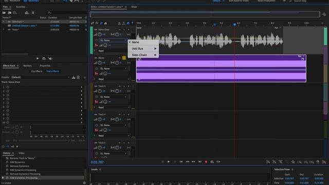The height and width of the screenshot is (185, 329).
Task: Open Voice Over automation Read dropdown
Action: click(114, 51)
